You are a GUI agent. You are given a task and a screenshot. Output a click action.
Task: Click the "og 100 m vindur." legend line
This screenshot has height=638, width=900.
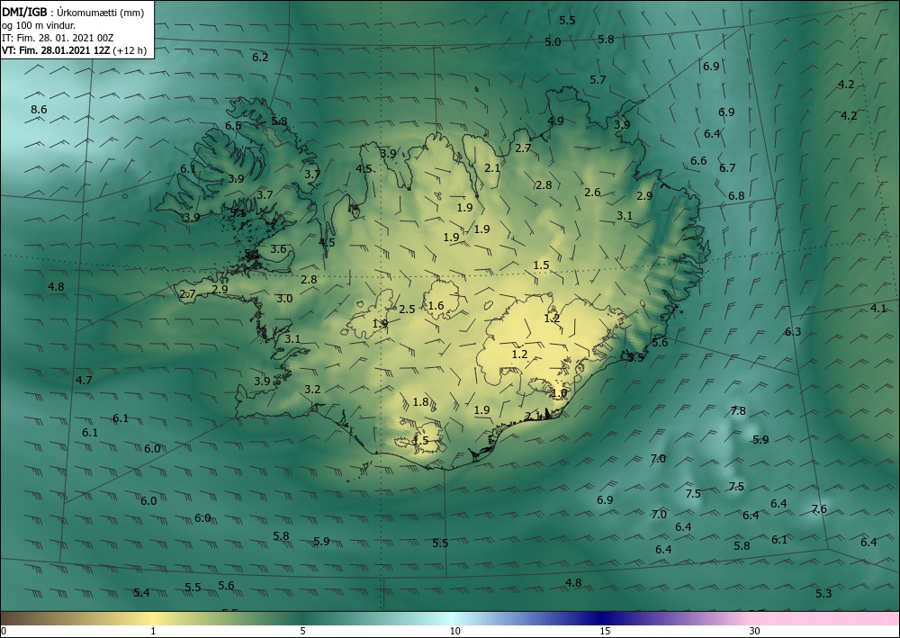click(39, 25)
